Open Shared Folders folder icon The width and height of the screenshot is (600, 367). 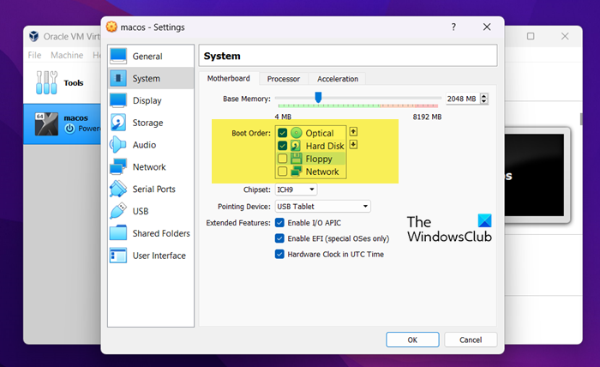tap(118, 233)
